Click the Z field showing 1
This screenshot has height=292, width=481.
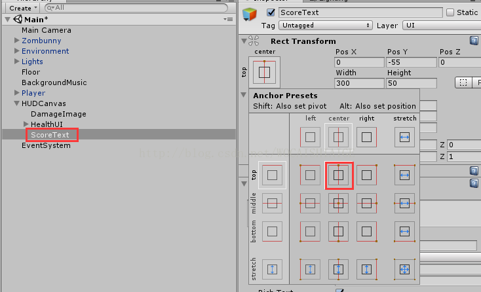(x=464, y=156)
